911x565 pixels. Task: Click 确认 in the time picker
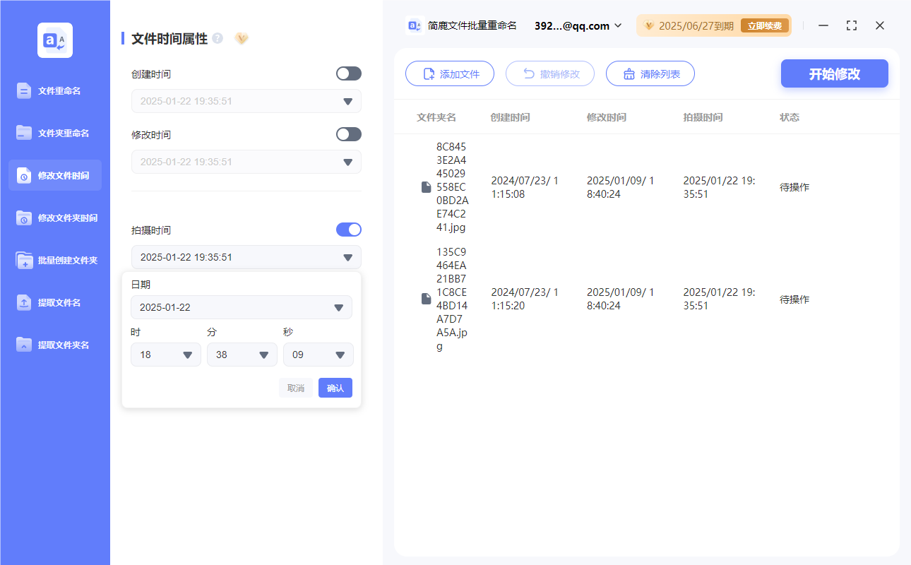pos(335,388)
